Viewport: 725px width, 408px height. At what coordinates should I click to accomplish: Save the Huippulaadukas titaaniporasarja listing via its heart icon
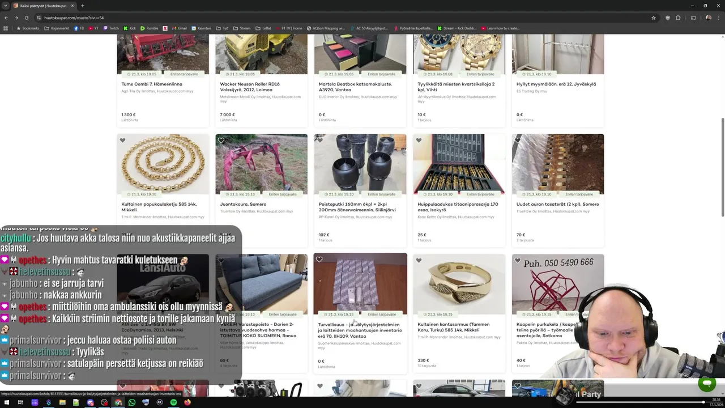(x=419, y=141)
